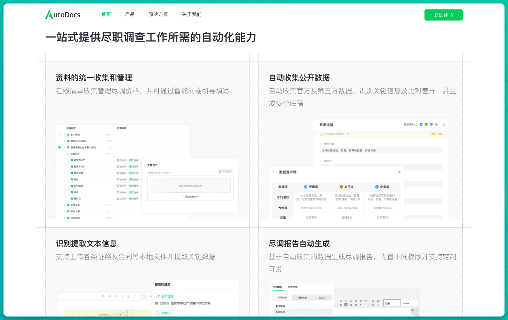Switch to the 文档字段 tab
This screenshot has height=320, width=508.
point(278,287)
